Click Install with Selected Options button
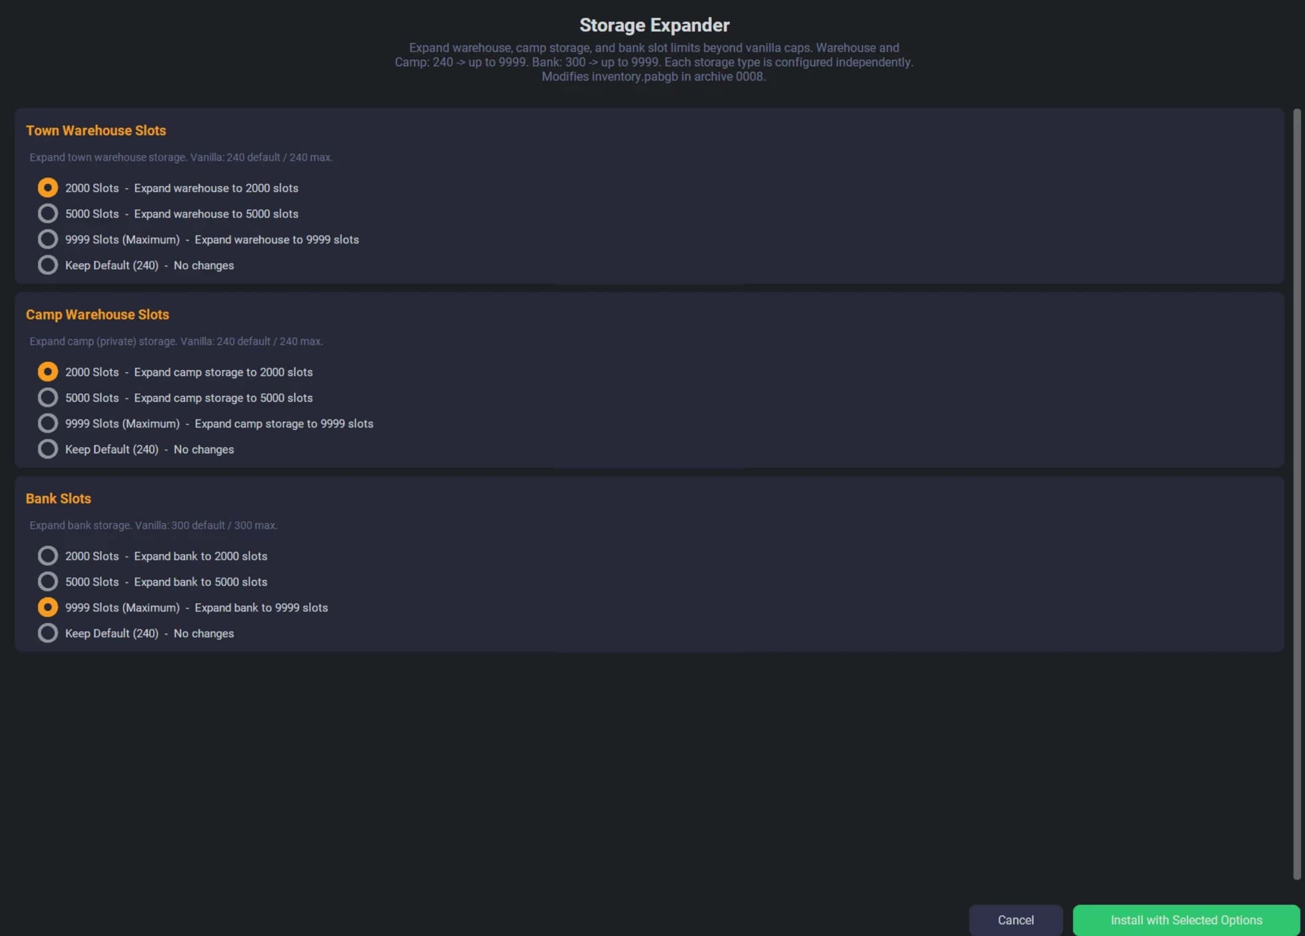 pyautogui.click(x=1185, y=920)
